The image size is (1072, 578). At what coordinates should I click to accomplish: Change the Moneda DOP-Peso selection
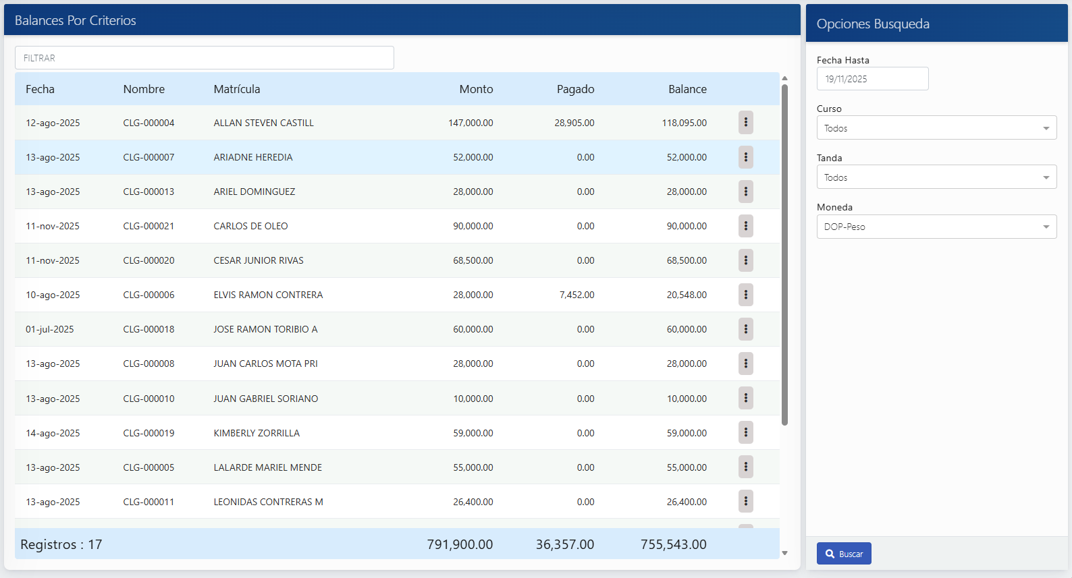(936, 227)
